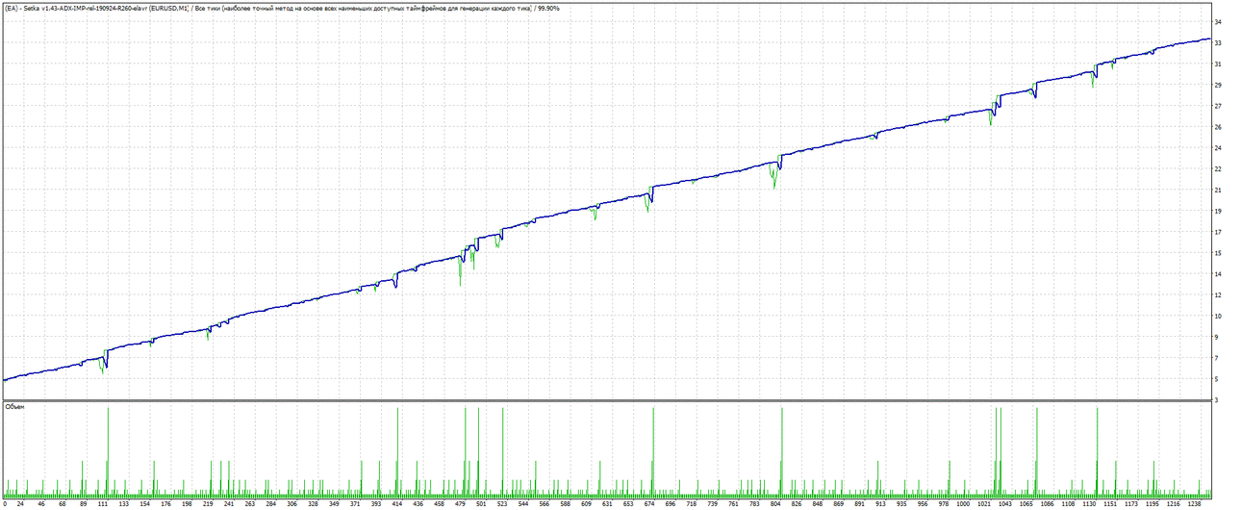This screenshot has width=1241, height=510.
Task: Click the '34' label on vertical axis
Action: tap(1217, 22)
